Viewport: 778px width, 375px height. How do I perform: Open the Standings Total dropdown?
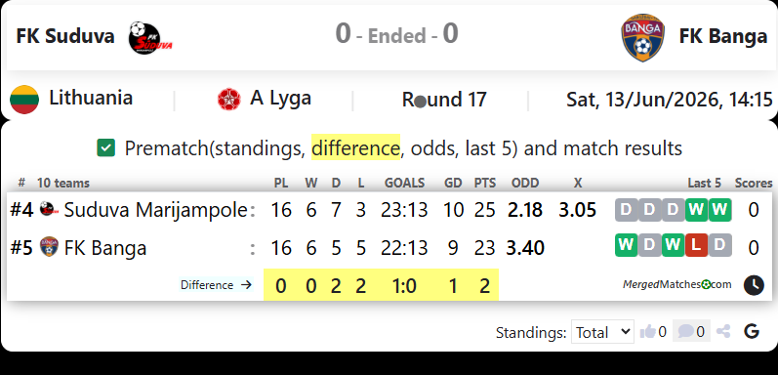(602, 332)
